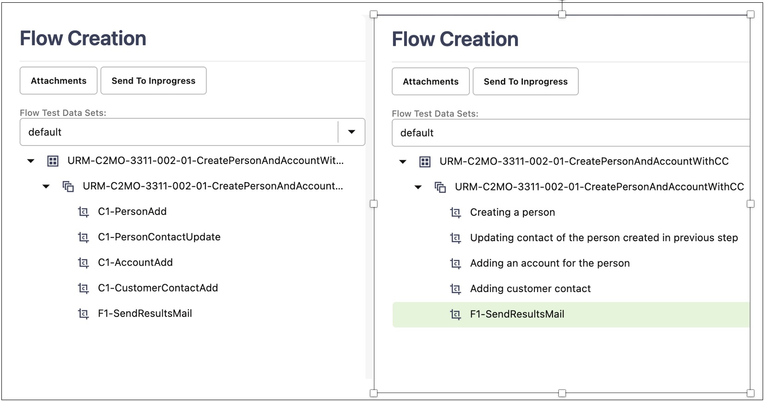
Task: Click the icon beside "Creating a person"
Action: click(x=455, y=213)
